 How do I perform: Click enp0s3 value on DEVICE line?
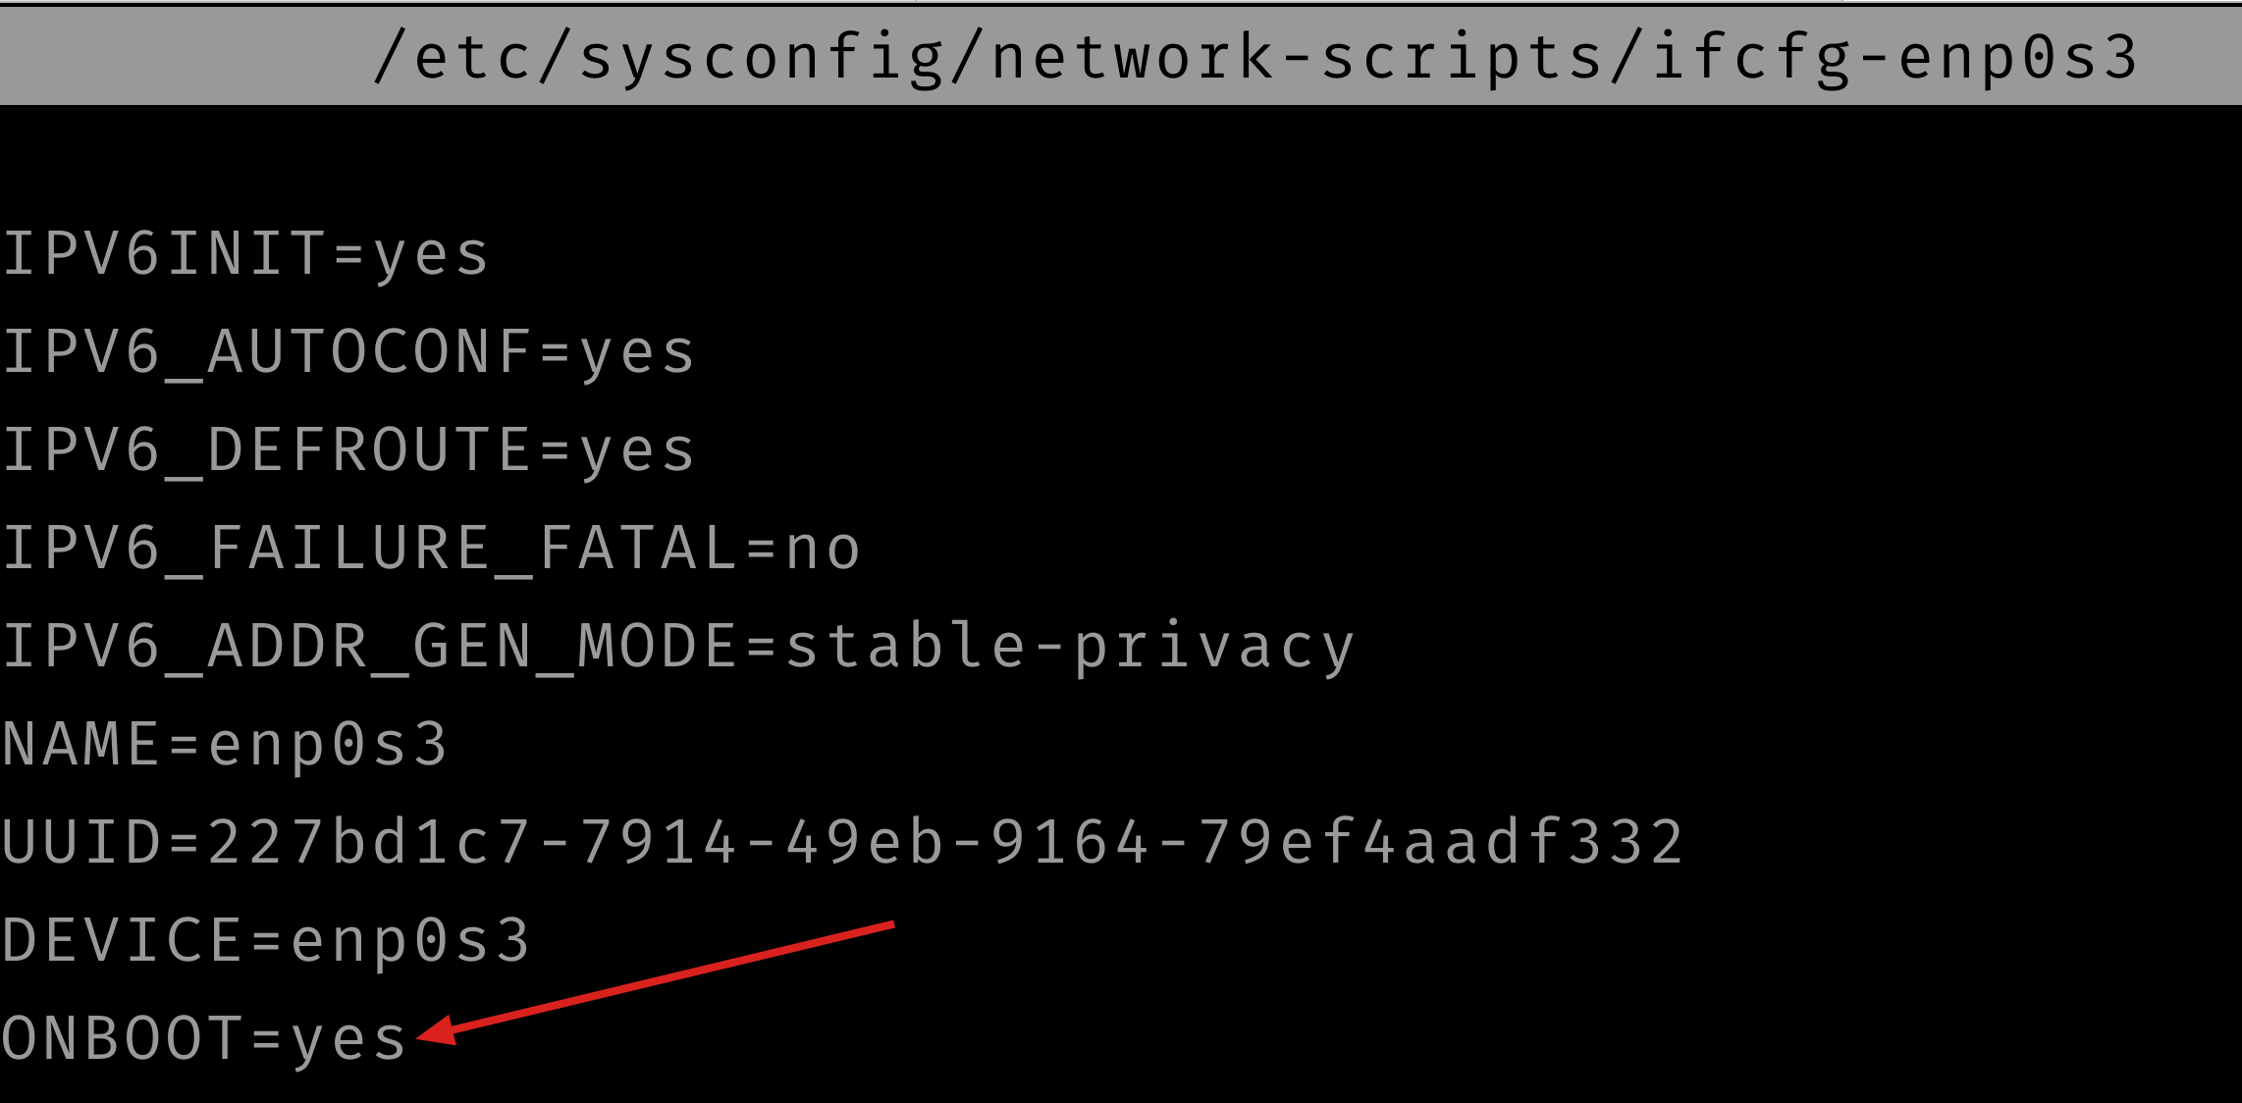pos(410,943)
